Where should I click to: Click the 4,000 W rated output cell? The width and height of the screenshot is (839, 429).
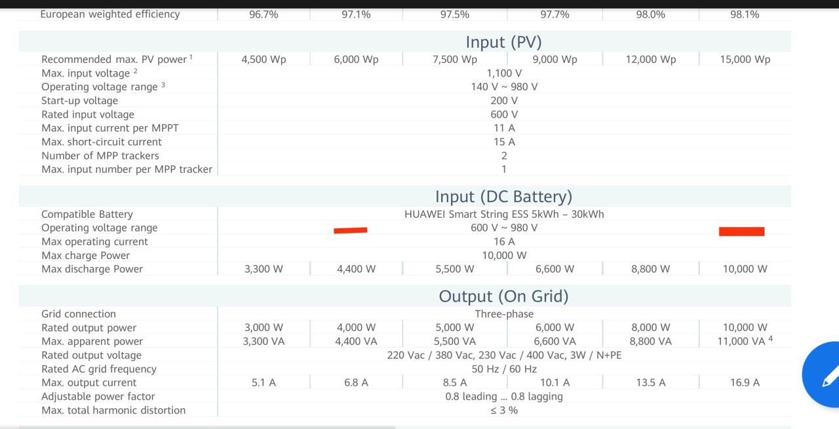point(356,328)
